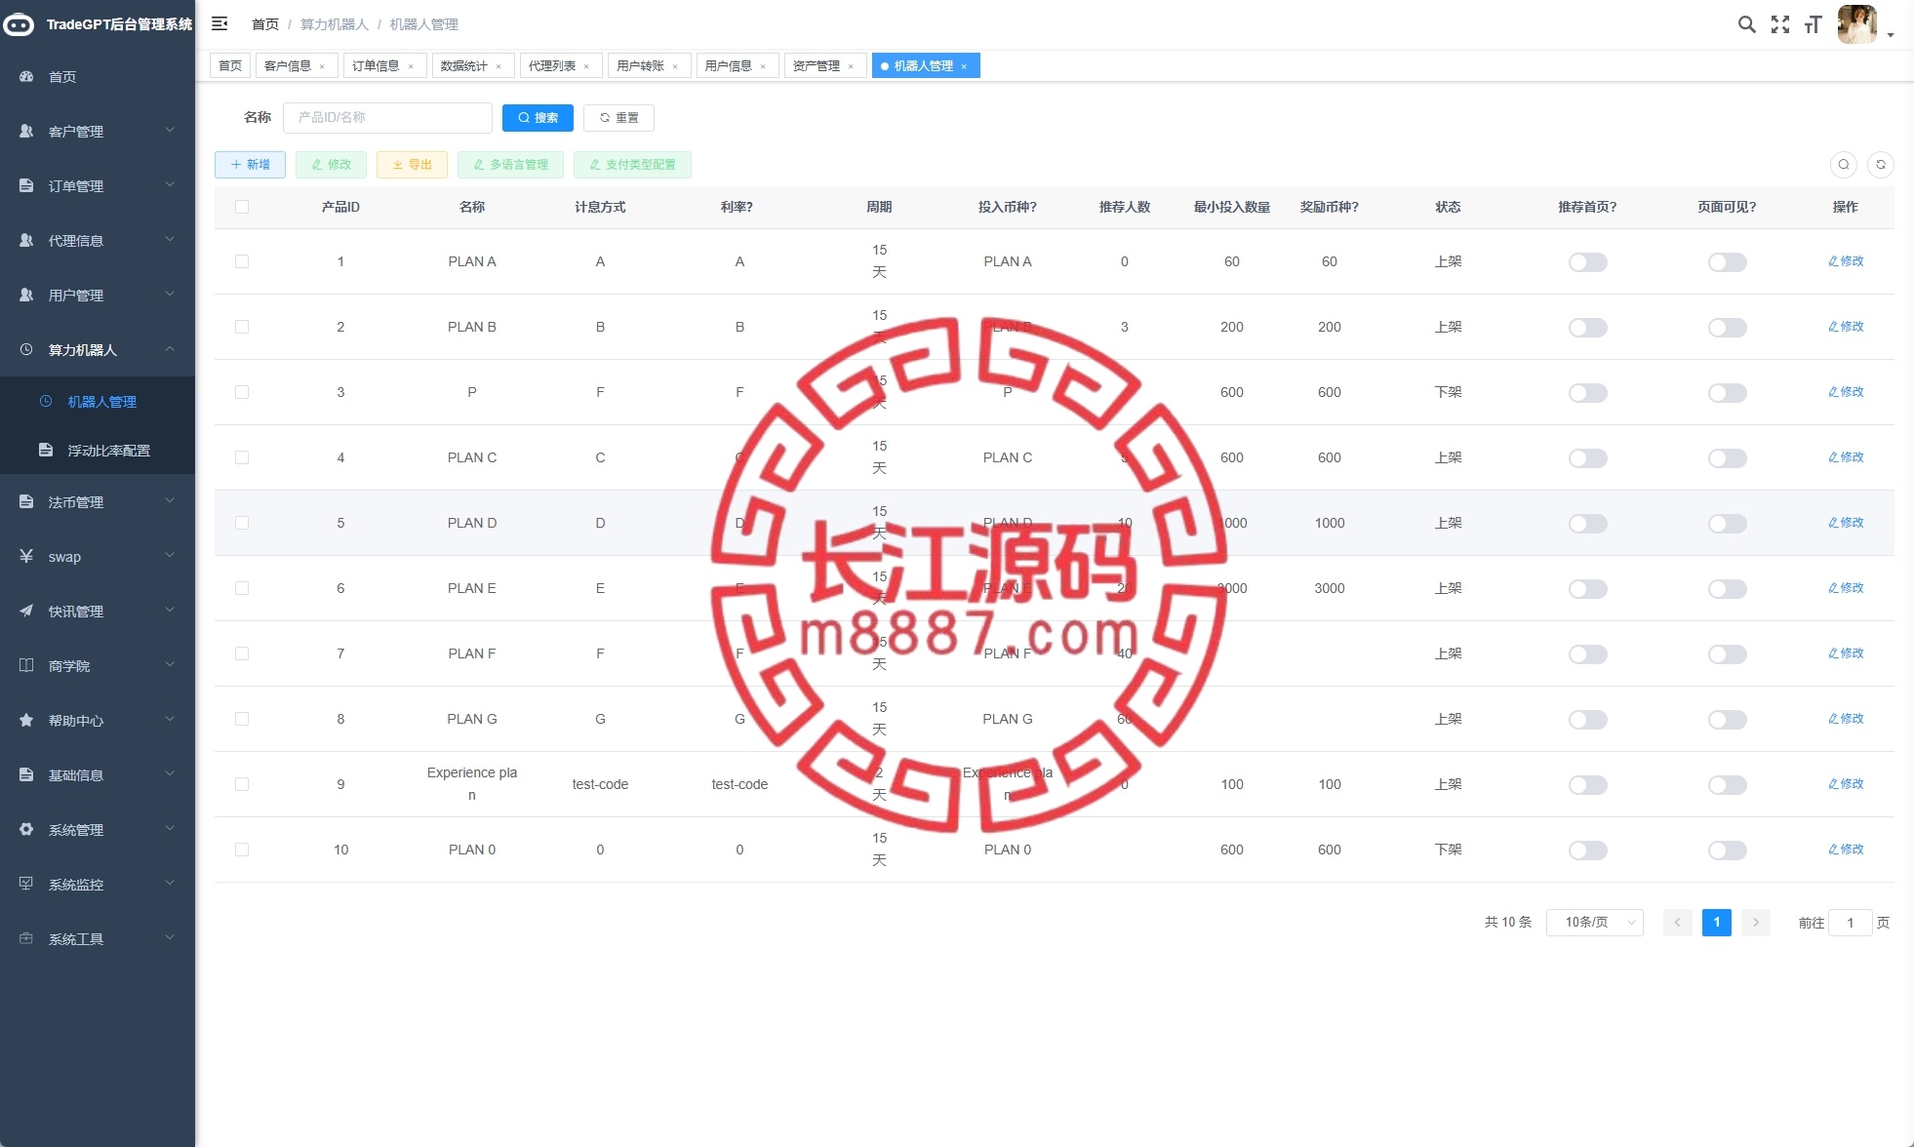
Task: Check the PLAN A row checkbox
Action: tap(242, 261)
